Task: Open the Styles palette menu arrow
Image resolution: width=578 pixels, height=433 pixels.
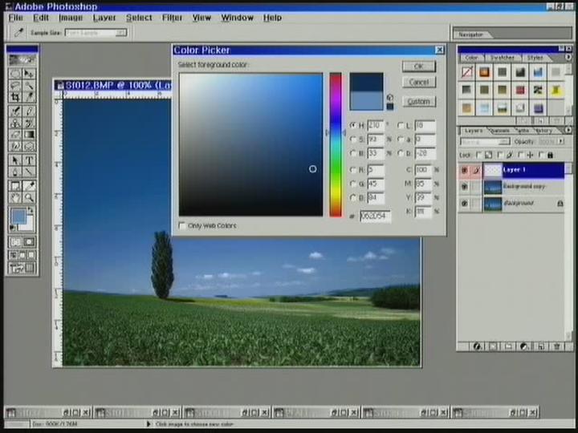Action: click(568, 58)
